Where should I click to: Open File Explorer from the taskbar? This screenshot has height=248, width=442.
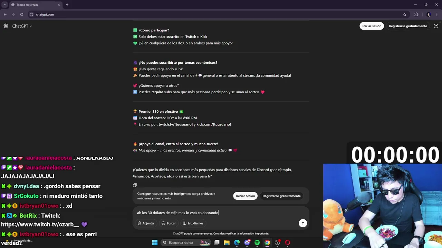[x=227, y=242]
